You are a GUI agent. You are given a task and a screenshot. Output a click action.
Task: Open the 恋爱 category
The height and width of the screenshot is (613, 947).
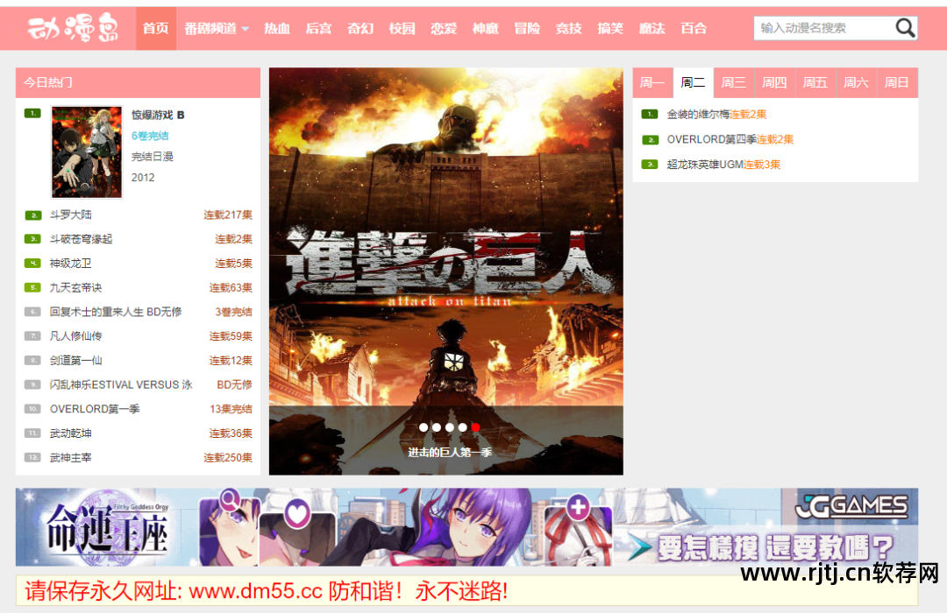(444, 28)
